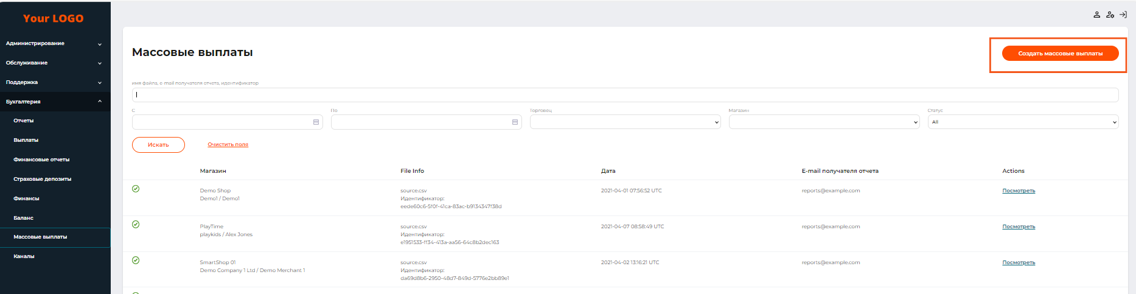1136x294 pixels.
Task: Open calendar picker in the 'С' date field
Action: tap(316, 122)
